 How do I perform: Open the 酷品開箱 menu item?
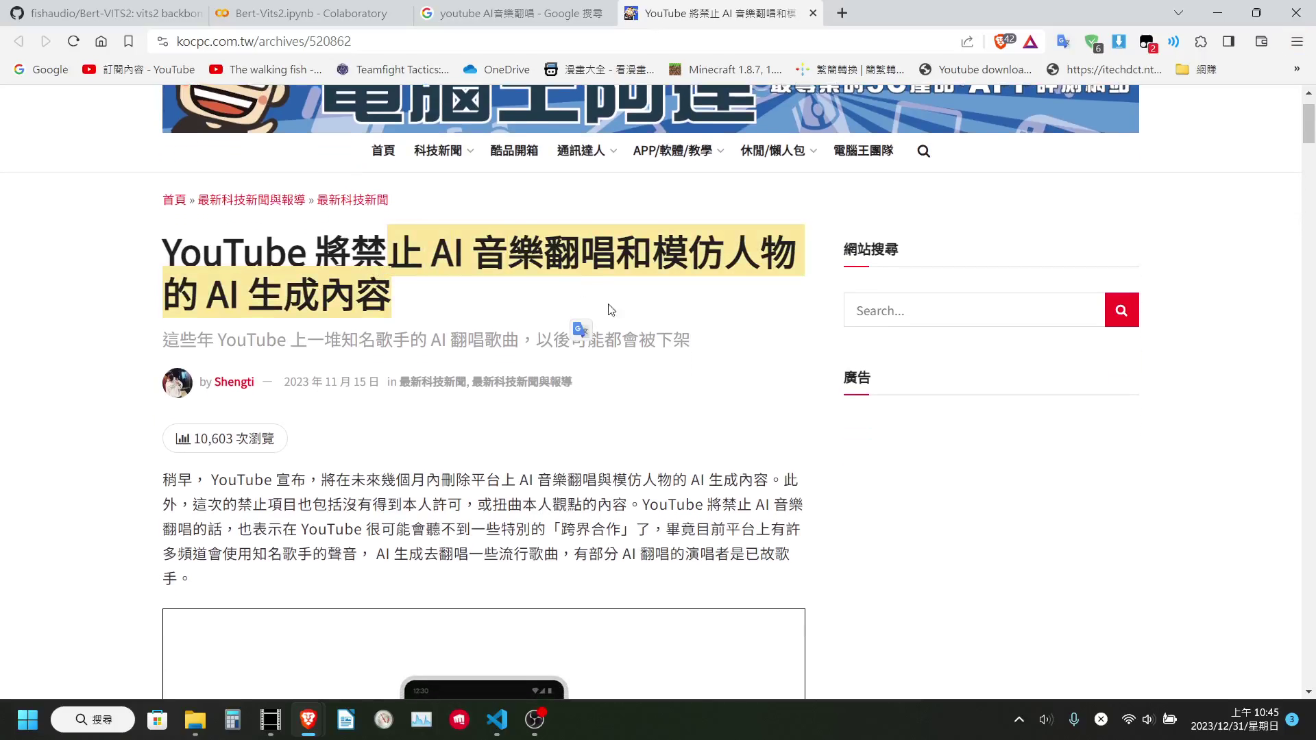[x=514, y=151]
